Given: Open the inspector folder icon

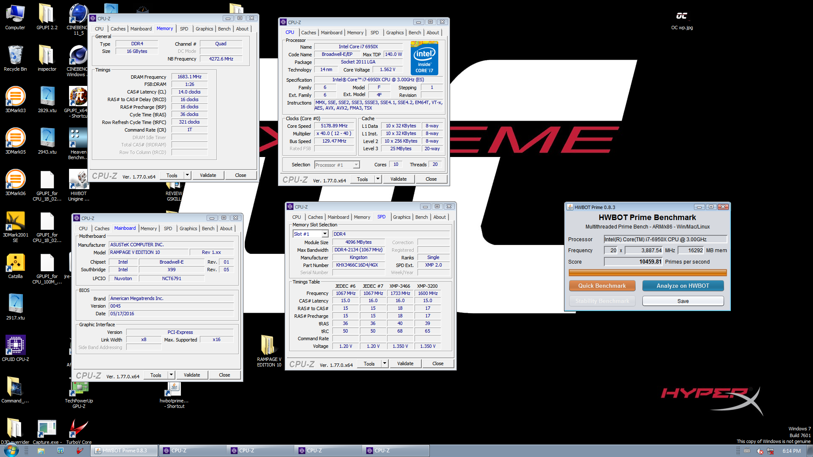Looking at the screenshot, I should pyautogui.click(x=47, y=58).
